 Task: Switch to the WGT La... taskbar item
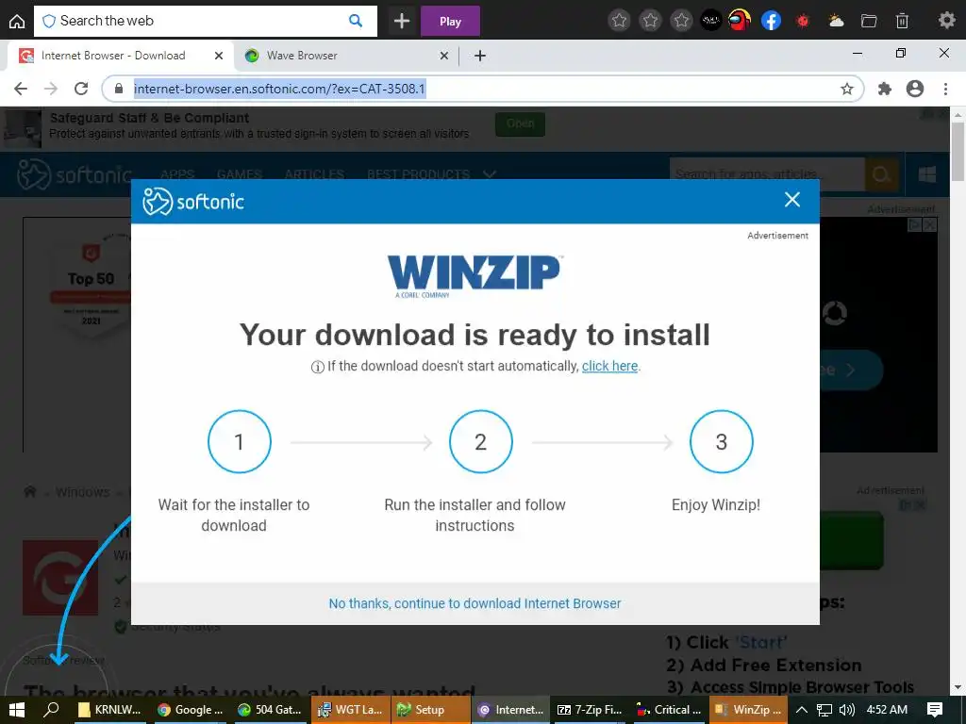click(x=350, y=710)
